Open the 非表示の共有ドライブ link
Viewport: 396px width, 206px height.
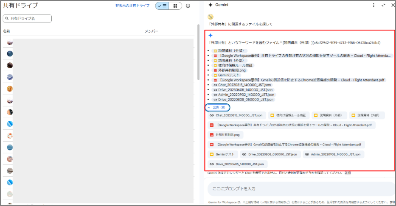[x=132, y=6]
